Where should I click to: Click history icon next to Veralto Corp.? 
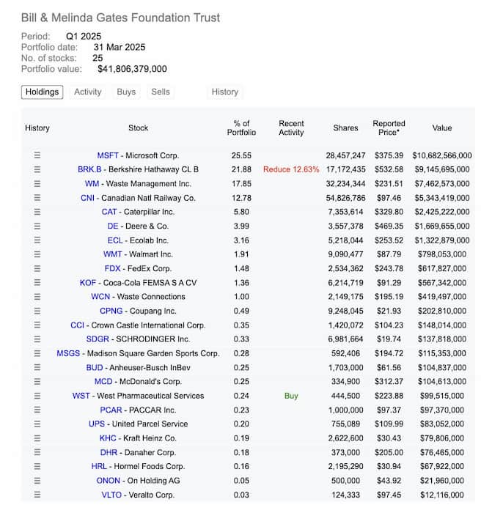click(x=37, y=495)
